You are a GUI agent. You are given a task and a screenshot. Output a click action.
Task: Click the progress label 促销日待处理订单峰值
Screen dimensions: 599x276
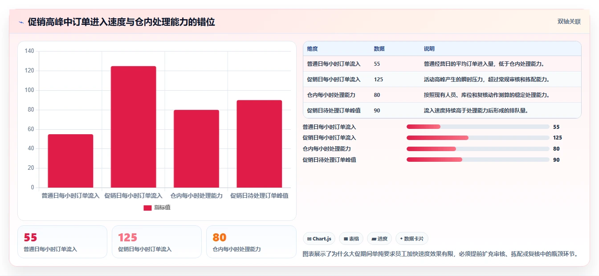pos(329,160)
